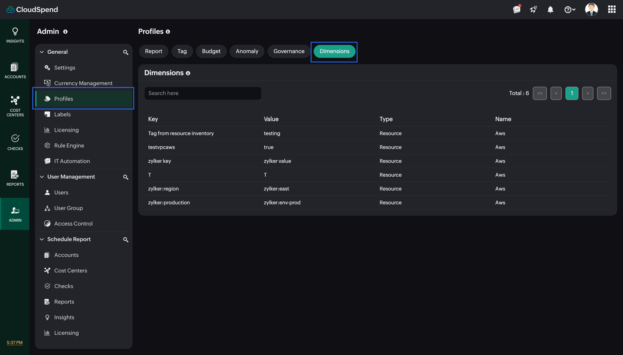Go to Cost Centers in left rail
This screenshot has height=355, width=623.
coord(15,106)
